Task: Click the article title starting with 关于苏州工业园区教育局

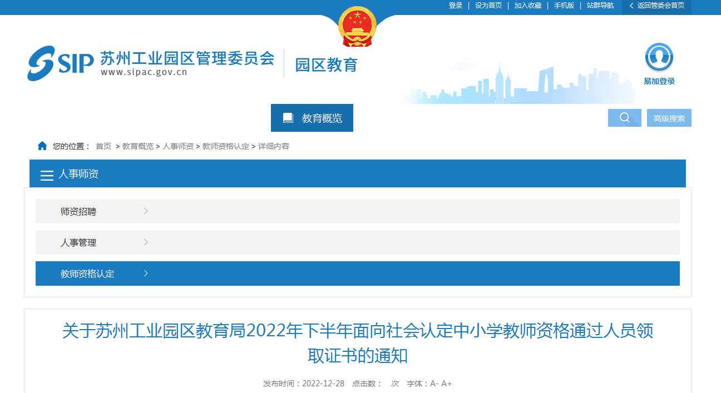Action: [x=358, y=343]
